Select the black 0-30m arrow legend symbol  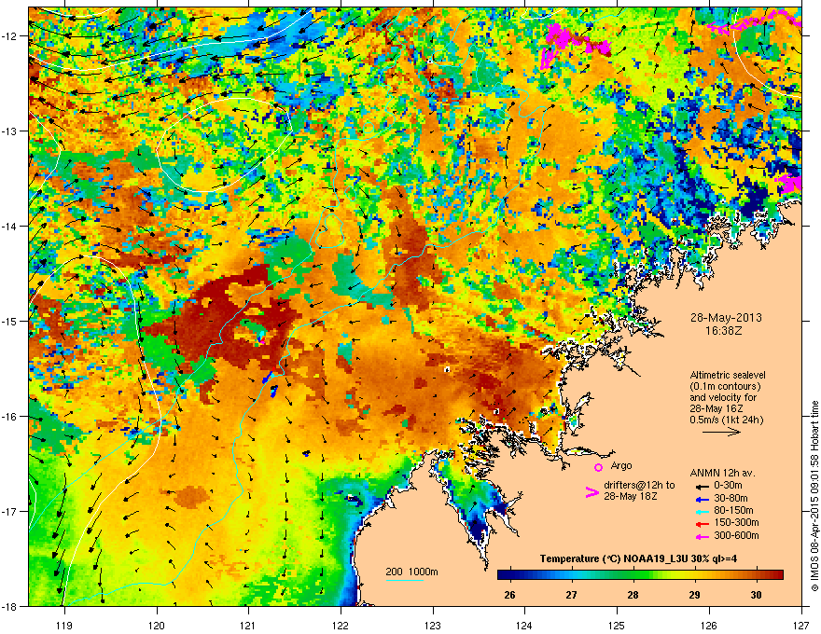point(702,486)
